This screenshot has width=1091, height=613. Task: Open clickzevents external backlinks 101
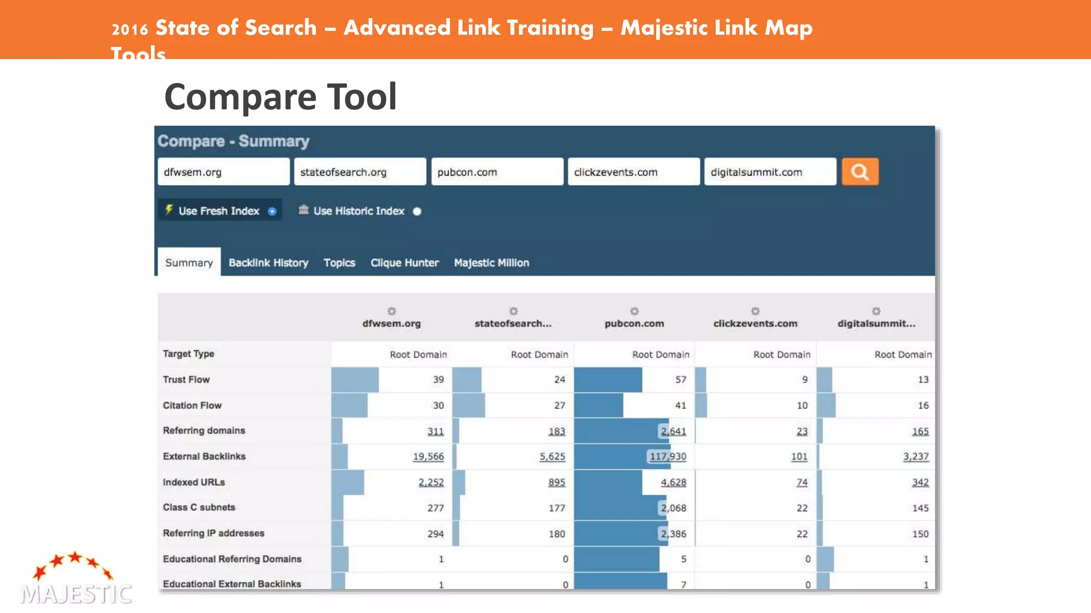[x=799, y=457]
